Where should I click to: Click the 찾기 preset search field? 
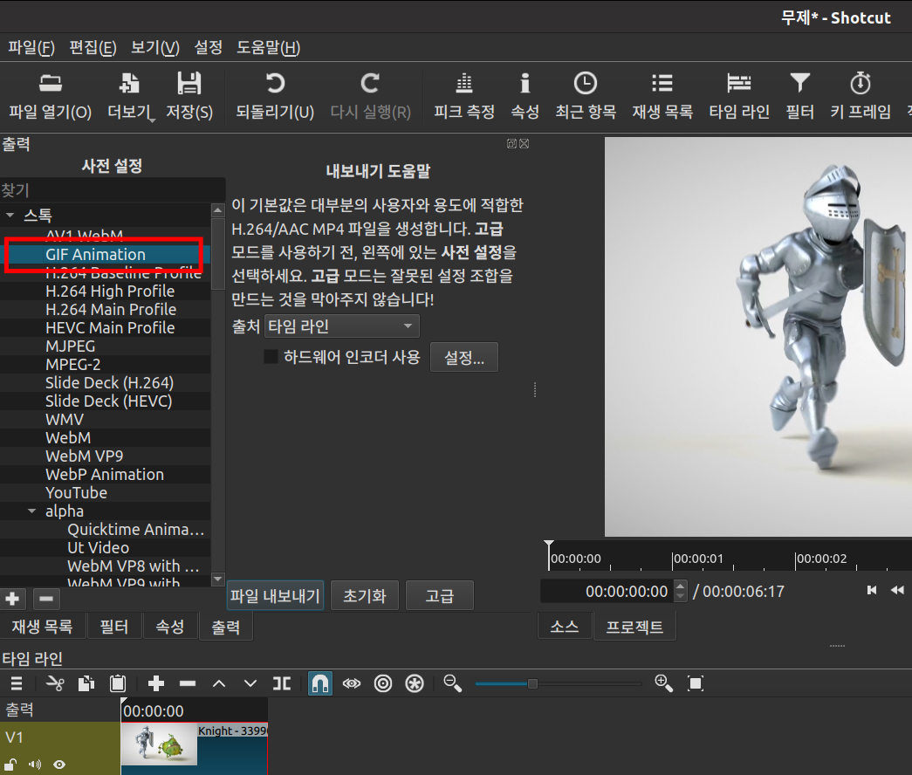(113, 190)
